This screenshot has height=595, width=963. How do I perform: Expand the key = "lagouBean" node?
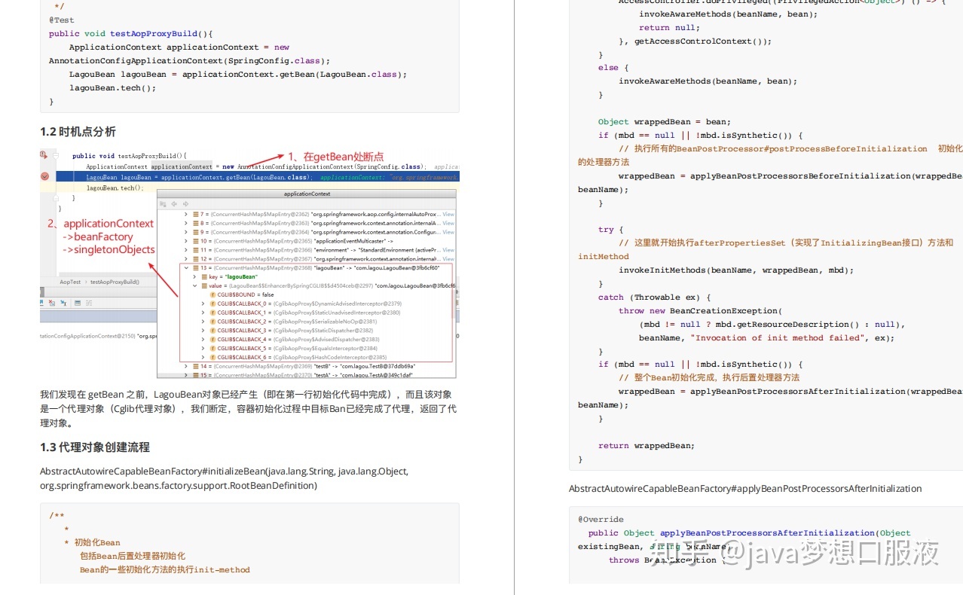click(194, 276)
